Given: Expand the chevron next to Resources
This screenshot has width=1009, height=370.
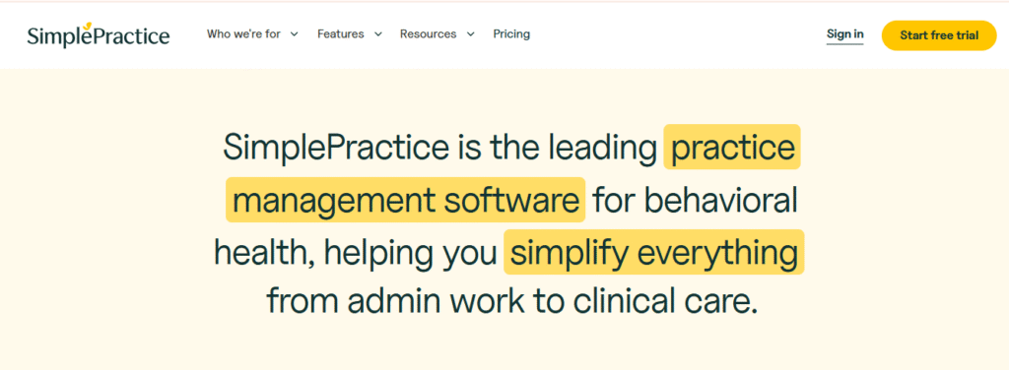Looking at the screenshot, I should [470, 34].
